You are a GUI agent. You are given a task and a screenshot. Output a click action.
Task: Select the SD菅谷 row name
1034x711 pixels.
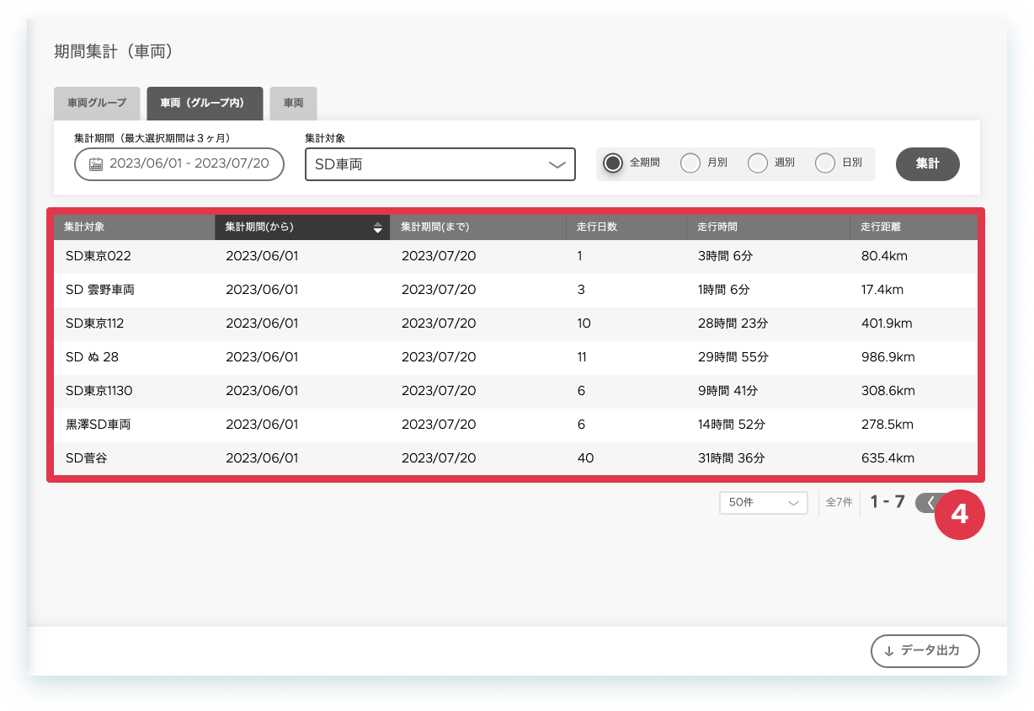point(87,458)
